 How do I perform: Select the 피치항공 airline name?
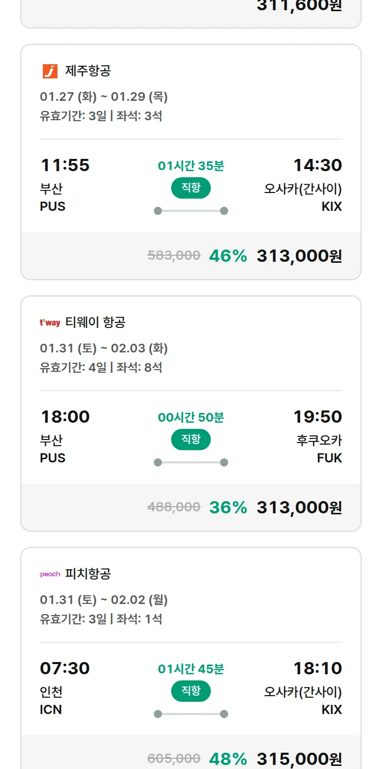click(88, 574)
